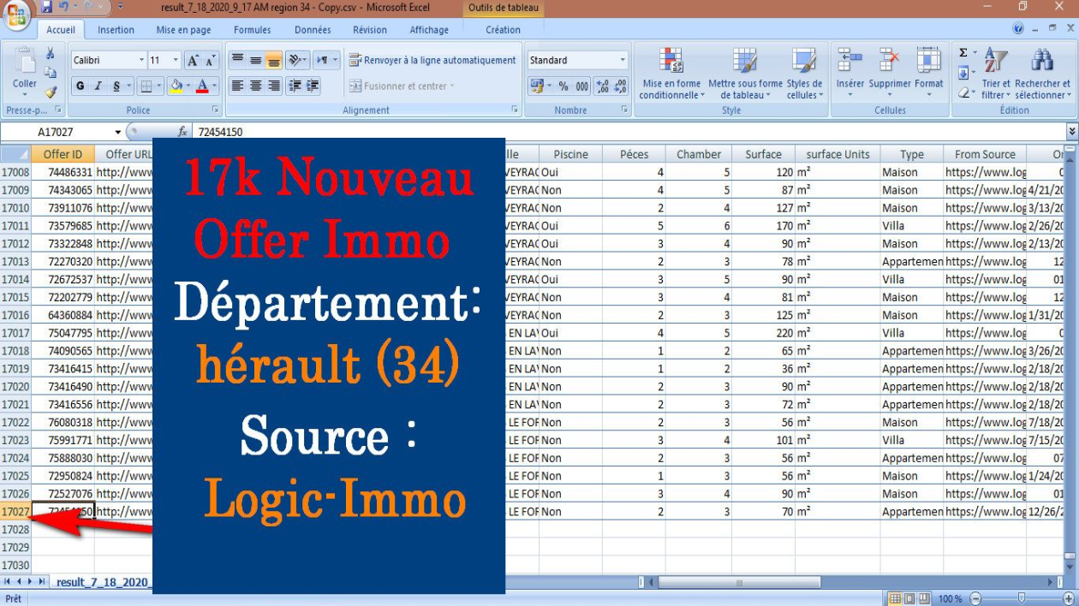This screenshot has width=1079, height=606.
Task: Click the zoom slider handle
Action: pos(1021,598)
